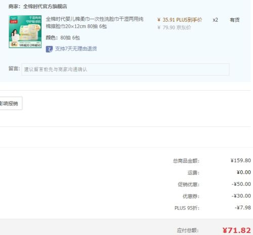Image resolution: width=253 pixels, height=235 pixels.
Task: Click the 促销优惠 label
Action: [x=189, y=184]
